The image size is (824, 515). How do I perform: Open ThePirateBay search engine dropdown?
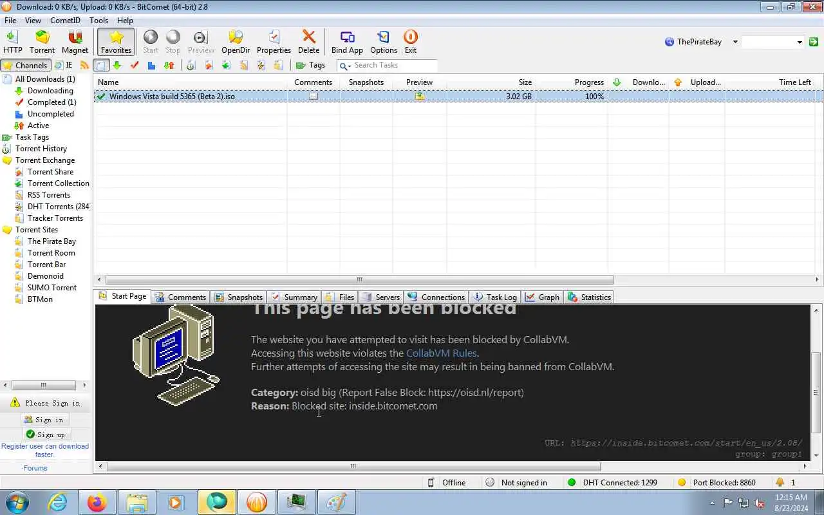tap(735, 42)
